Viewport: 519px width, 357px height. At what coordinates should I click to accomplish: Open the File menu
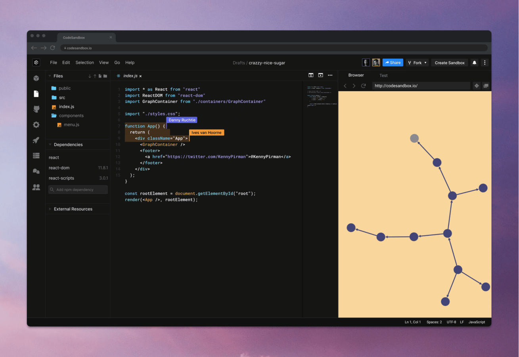point(54,63)
